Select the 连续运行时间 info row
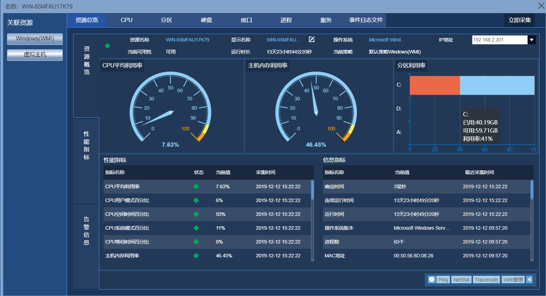546x296 pixels. coord(427,200)
